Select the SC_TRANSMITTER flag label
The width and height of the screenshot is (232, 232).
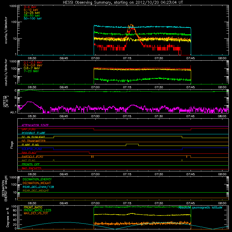coord(33,141)
